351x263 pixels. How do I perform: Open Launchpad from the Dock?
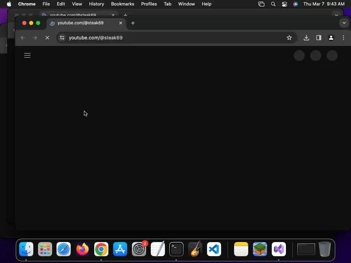point(45,249)
